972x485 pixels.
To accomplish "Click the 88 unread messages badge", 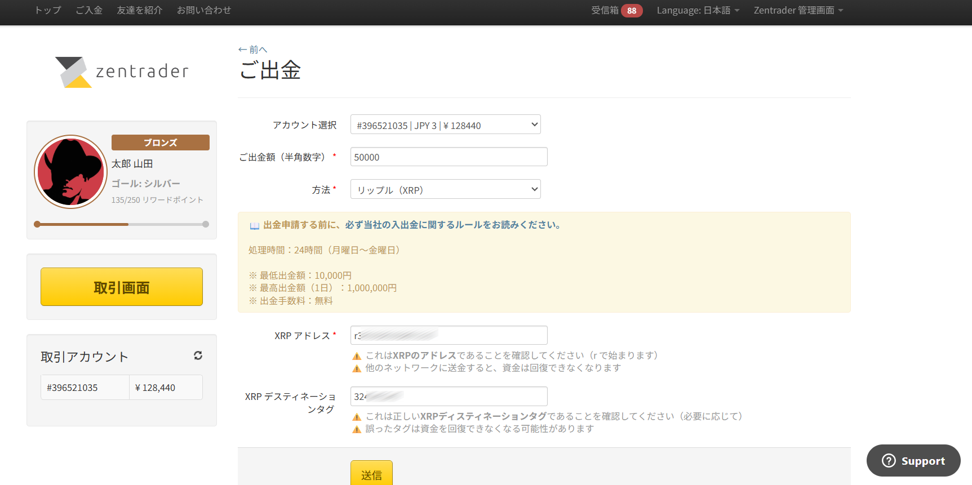I will click(x=632, y=11).
